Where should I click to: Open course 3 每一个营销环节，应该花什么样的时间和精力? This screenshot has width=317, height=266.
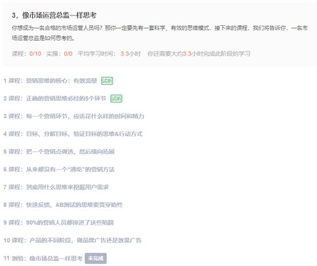tap(74, 116)
